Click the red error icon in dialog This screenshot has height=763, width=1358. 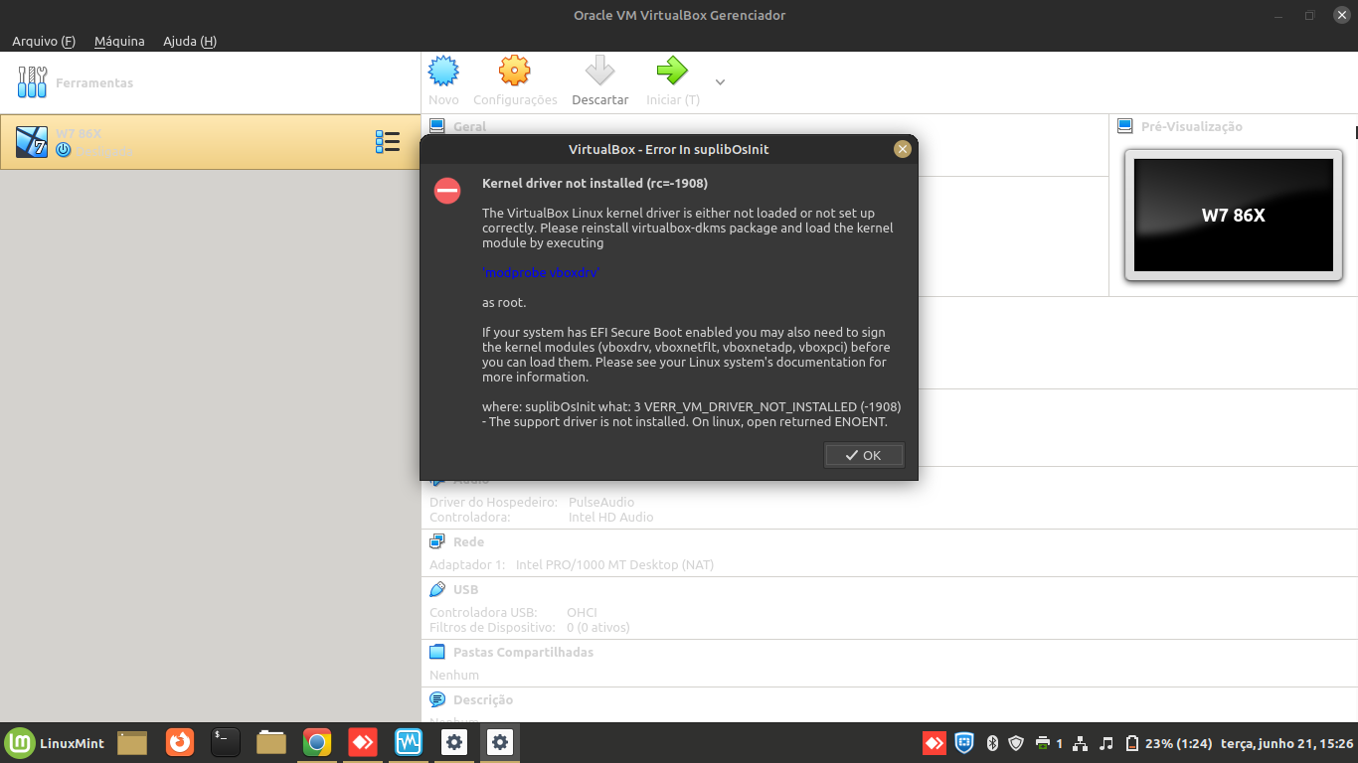447,191
